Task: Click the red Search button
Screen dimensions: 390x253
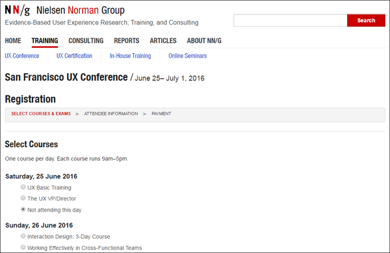Action: [x=366, y=20]
